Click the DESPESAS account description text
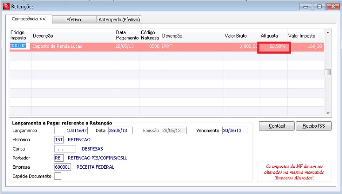Image resolution: width=342 pixels, height=194 pixels. click(x=92, y=149)
